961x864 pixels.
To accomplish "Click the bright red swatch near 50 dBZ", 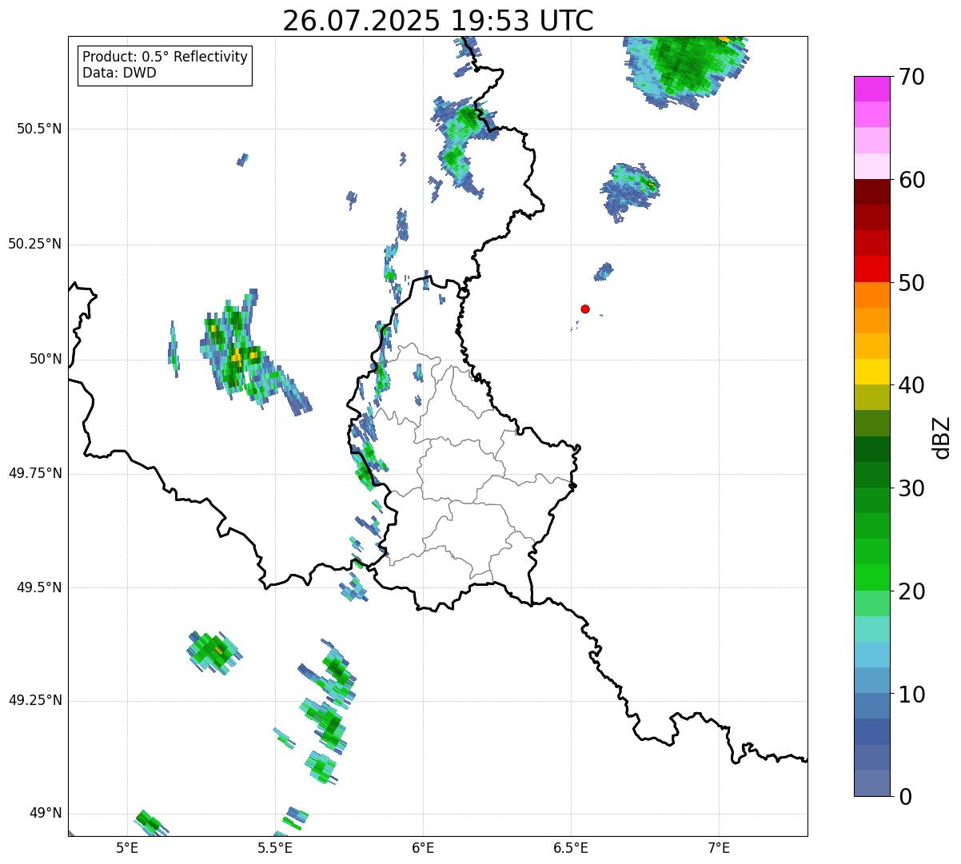I will (x=872, y=269).
